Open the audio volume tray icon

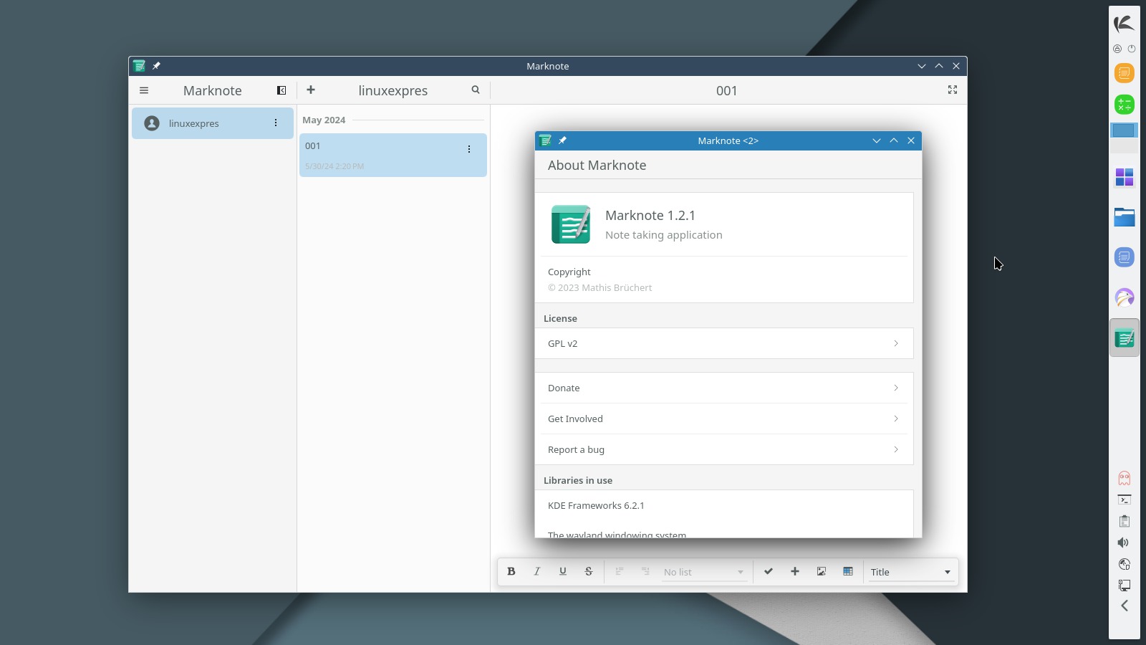click(1125, 543)
